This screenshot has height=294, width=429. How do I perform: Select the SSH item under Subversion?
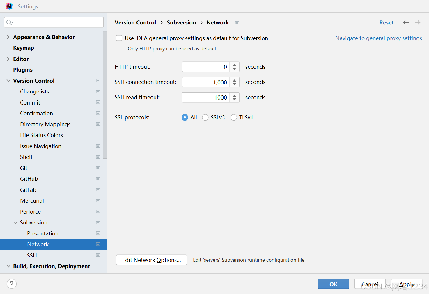pos(32,255)
